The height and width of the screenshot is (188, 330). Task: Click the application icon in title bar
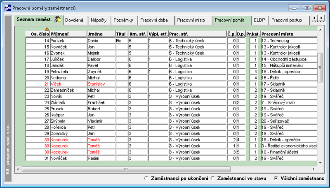click(x=7, y=8)
